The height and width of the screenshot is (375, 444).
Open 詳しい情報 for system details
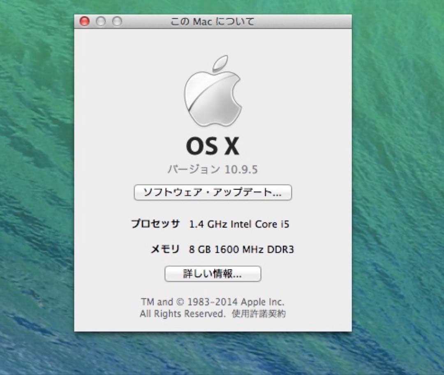[x=213, y=274]
